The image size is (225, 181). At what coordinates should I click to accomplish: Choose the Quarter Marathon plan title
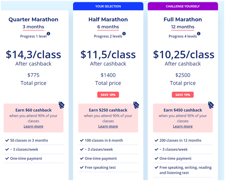34,19
